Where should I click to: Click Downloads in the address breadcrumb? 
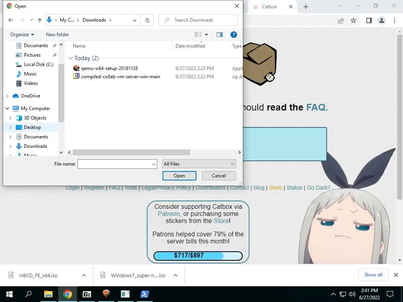tap(94, 20)
